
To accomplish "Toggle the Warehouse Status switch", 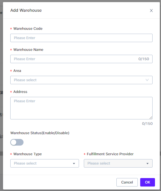I will tap(17, 142).
